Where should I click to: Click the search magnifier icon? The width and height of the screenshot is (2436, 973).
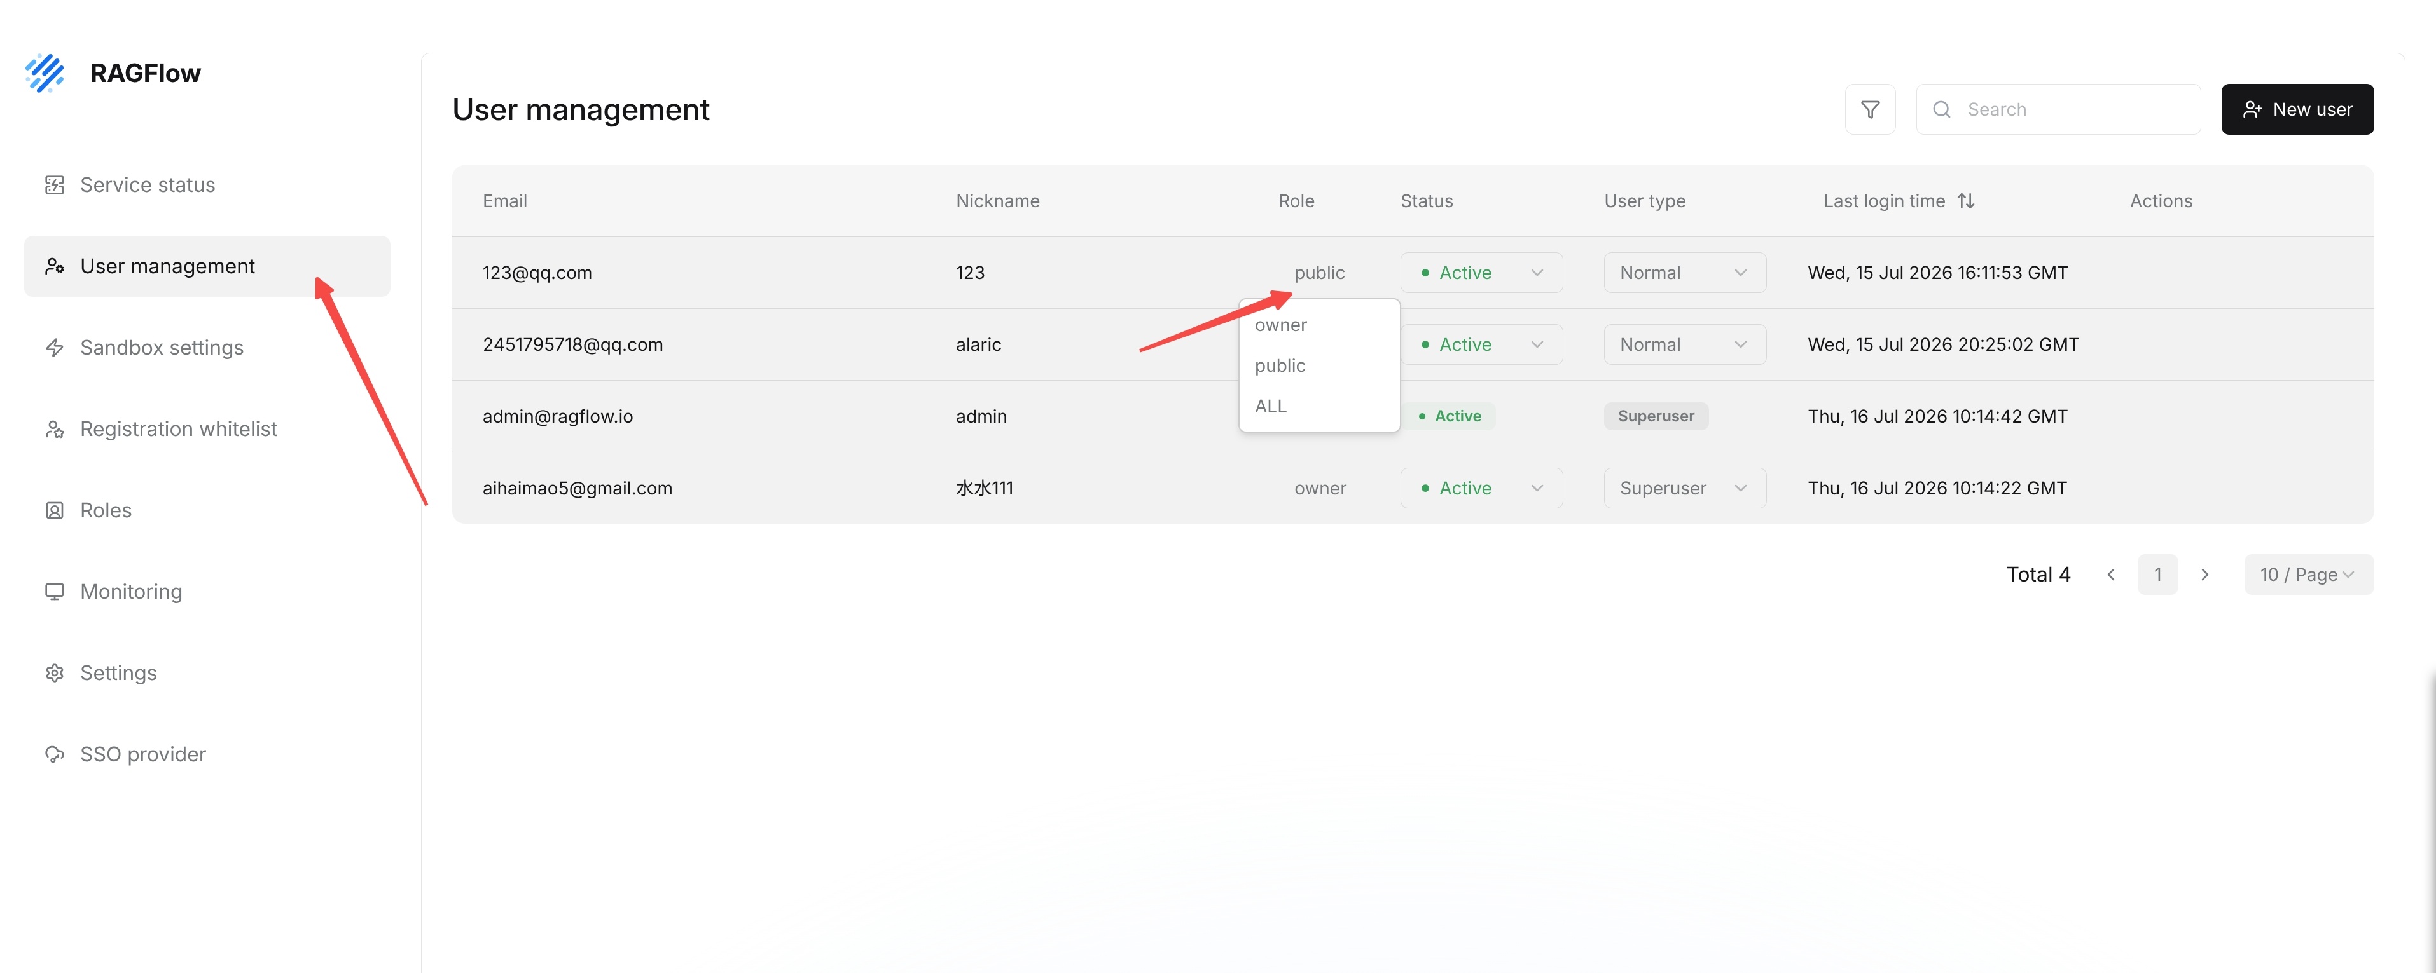1941,109
